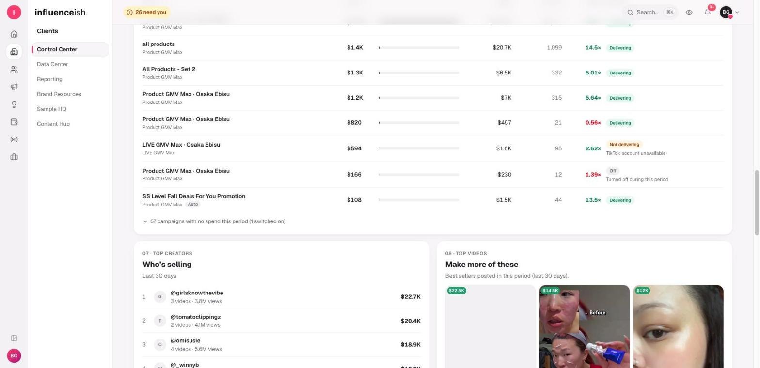Open the $22.5K top video thumbnail
Image resolution: width=760 pixels, height=368 pixels.
tap(491, 326)
